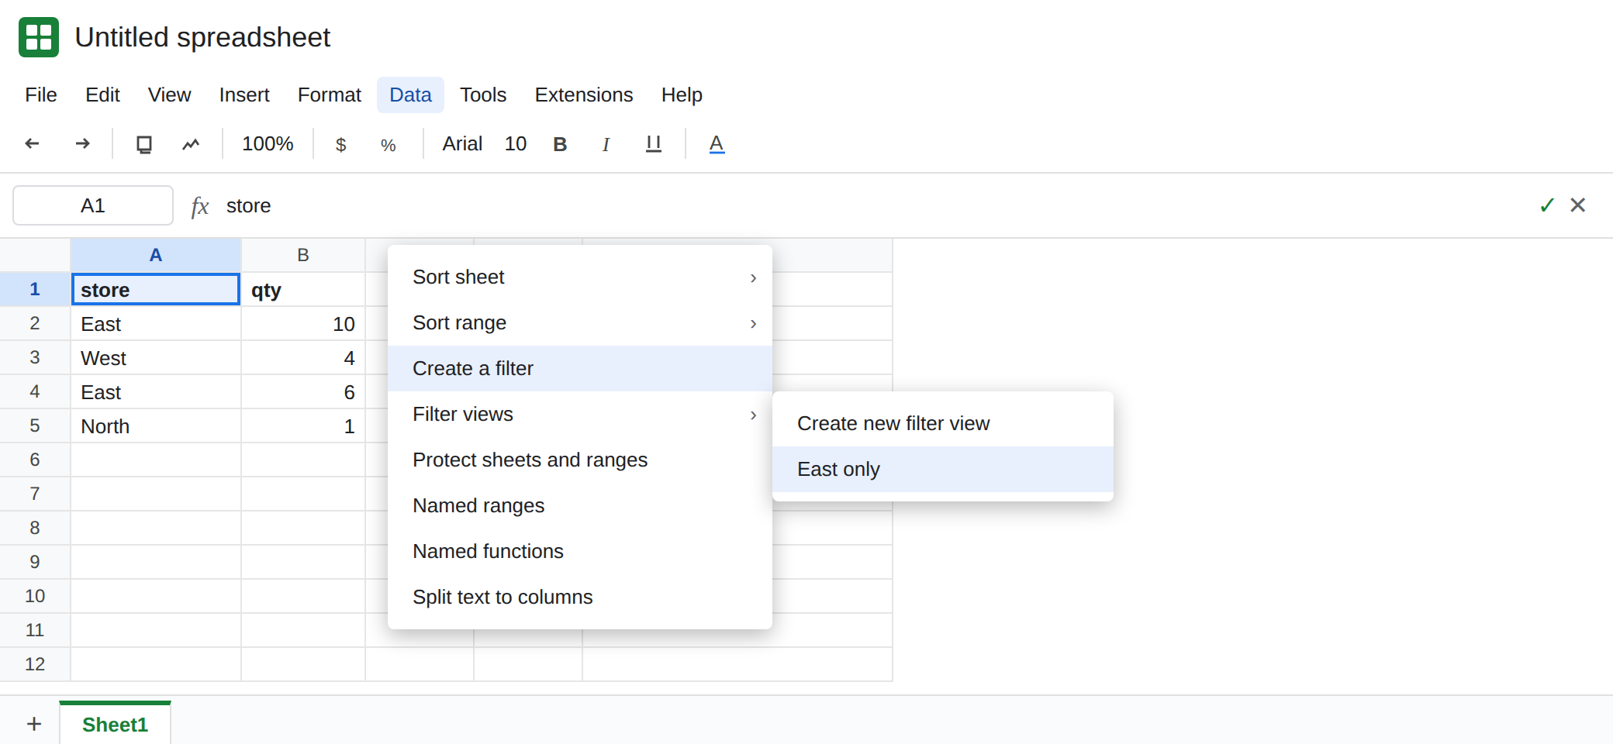This screenshot has width=1613, height=744.
Task: Click the A1 name box
Action: click(x=93, y=205)
